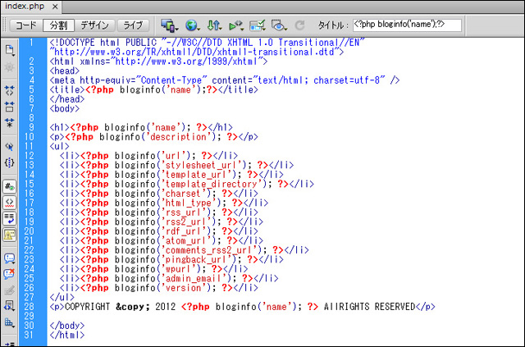Image resolution: width=525 pixels, height=347 pixels.
Task: Open the file management arrows menu
Action: click(215, 25)
